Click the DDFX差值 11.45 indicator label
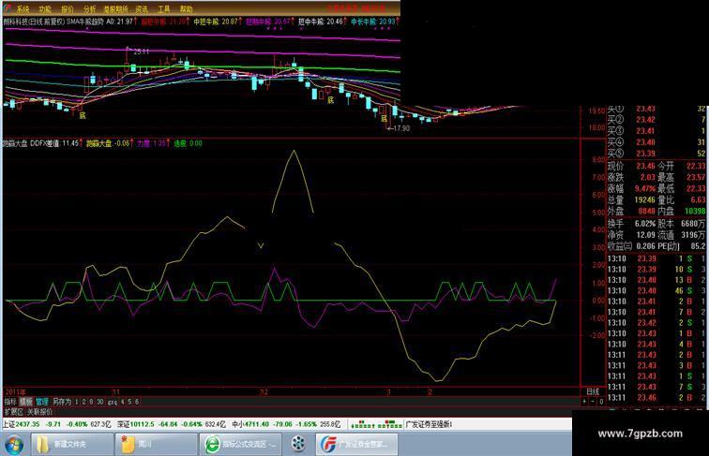Screen dimensions: 709x456 click(x=55, y=143)
